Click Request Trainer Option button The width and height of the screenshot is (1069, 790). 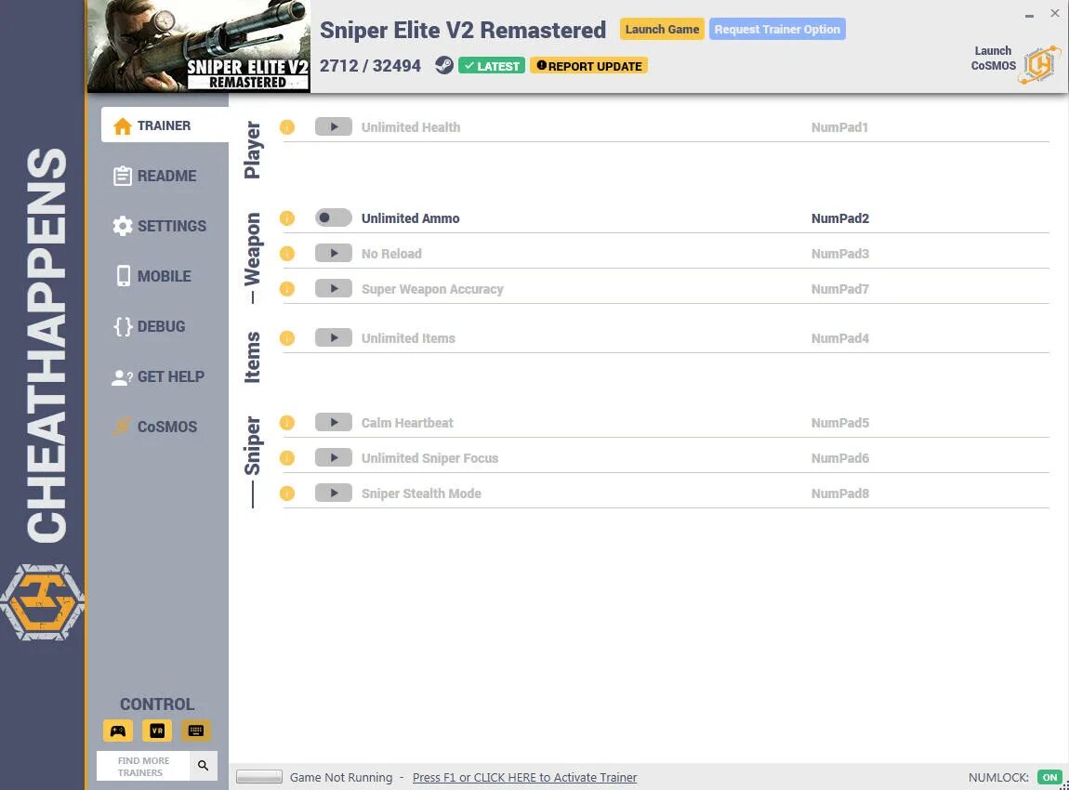777,30
